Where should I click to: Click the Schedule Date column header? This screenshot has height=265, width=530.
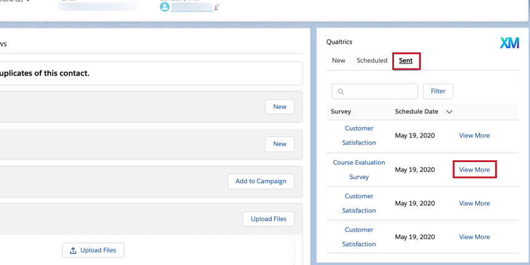click(x=417, y=112)
